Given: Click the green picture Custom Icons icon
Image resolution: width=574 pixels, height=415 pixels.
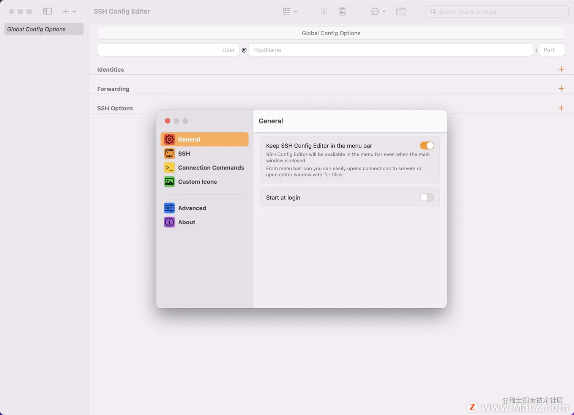Looking at the screenshot, I should (169, 181).
